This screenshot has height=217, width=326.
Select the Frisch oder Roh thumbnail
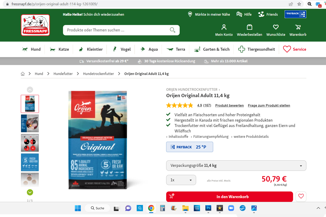(30, 162)
